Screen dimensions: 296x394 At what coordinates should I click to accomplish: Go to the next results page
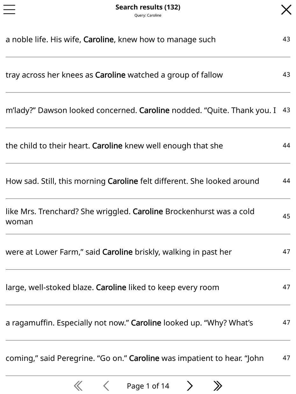[x=190, y=386]
